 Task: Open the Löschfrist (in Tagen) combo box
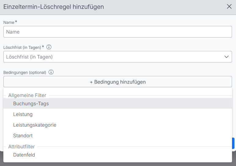(x=113, y=57)
